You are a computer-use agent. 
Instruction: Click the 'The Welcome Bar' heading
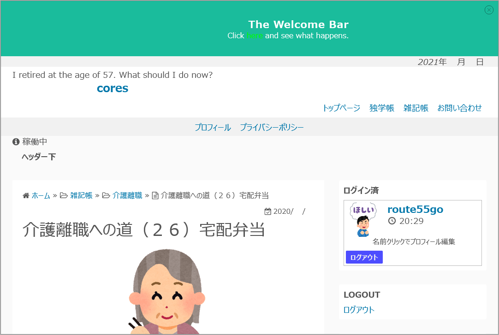point(298,24)
